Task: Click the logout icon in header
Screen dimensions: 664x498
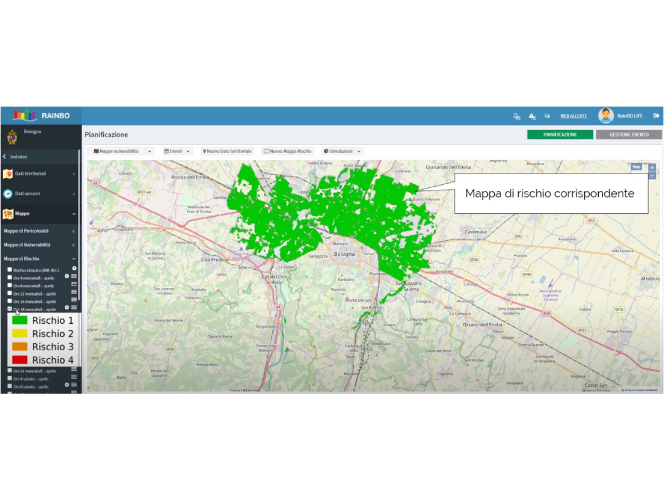Action: [656, 116]
